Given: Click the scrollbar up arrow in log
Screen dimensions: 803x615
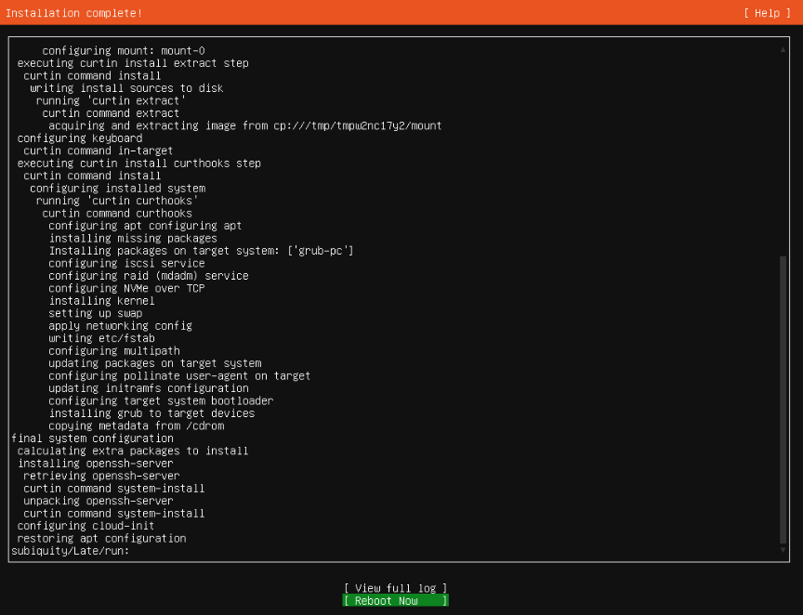Looking at the screenshot, I should [x=783, y=50].
